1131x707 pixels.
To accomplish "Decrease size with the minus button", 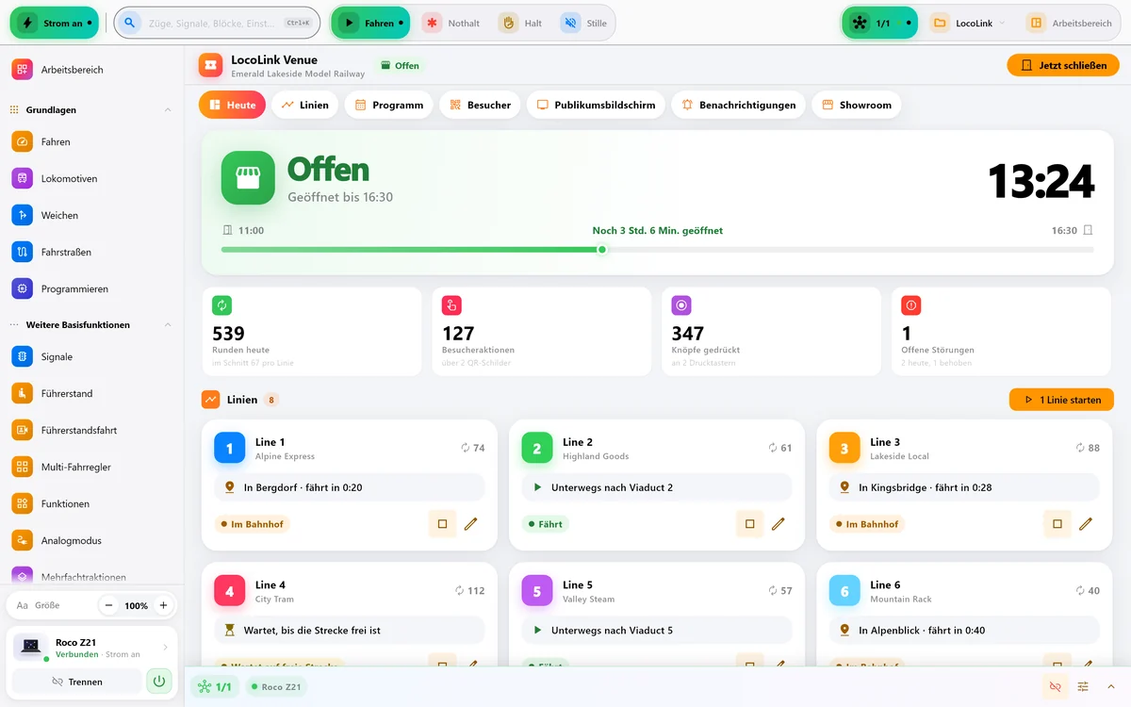I will (x=109, y=605).
